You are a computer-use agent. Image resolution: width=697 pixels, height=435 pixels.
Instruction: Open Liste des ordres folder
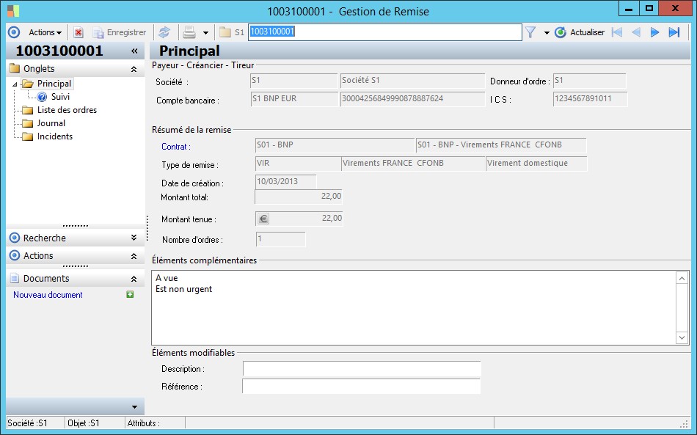coord(67,110)
